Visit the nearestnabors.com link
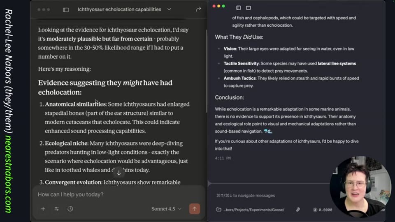 (x=8, y=174)
